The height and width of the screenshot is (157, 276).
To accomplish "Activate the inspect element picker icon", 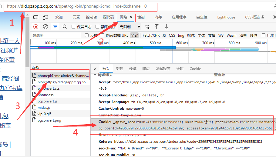I will point(36,17).
